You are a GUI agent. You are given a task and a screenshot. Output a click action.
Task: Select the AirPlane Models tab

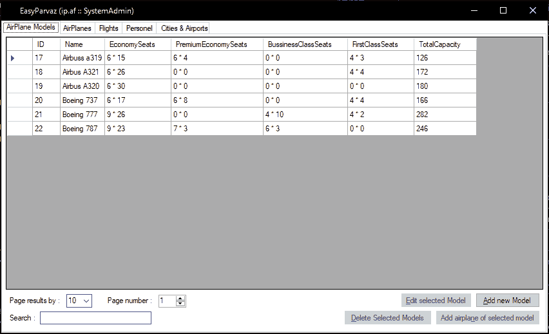click(31, 28)
